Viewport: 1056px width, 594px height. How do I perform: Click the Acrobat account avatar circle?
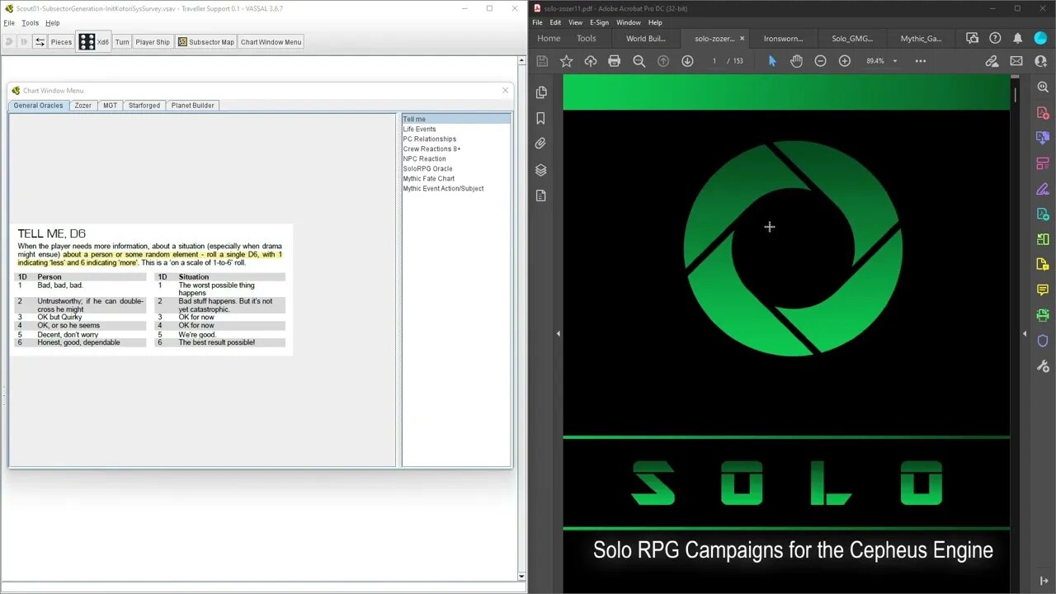[x=1041, y=38]
